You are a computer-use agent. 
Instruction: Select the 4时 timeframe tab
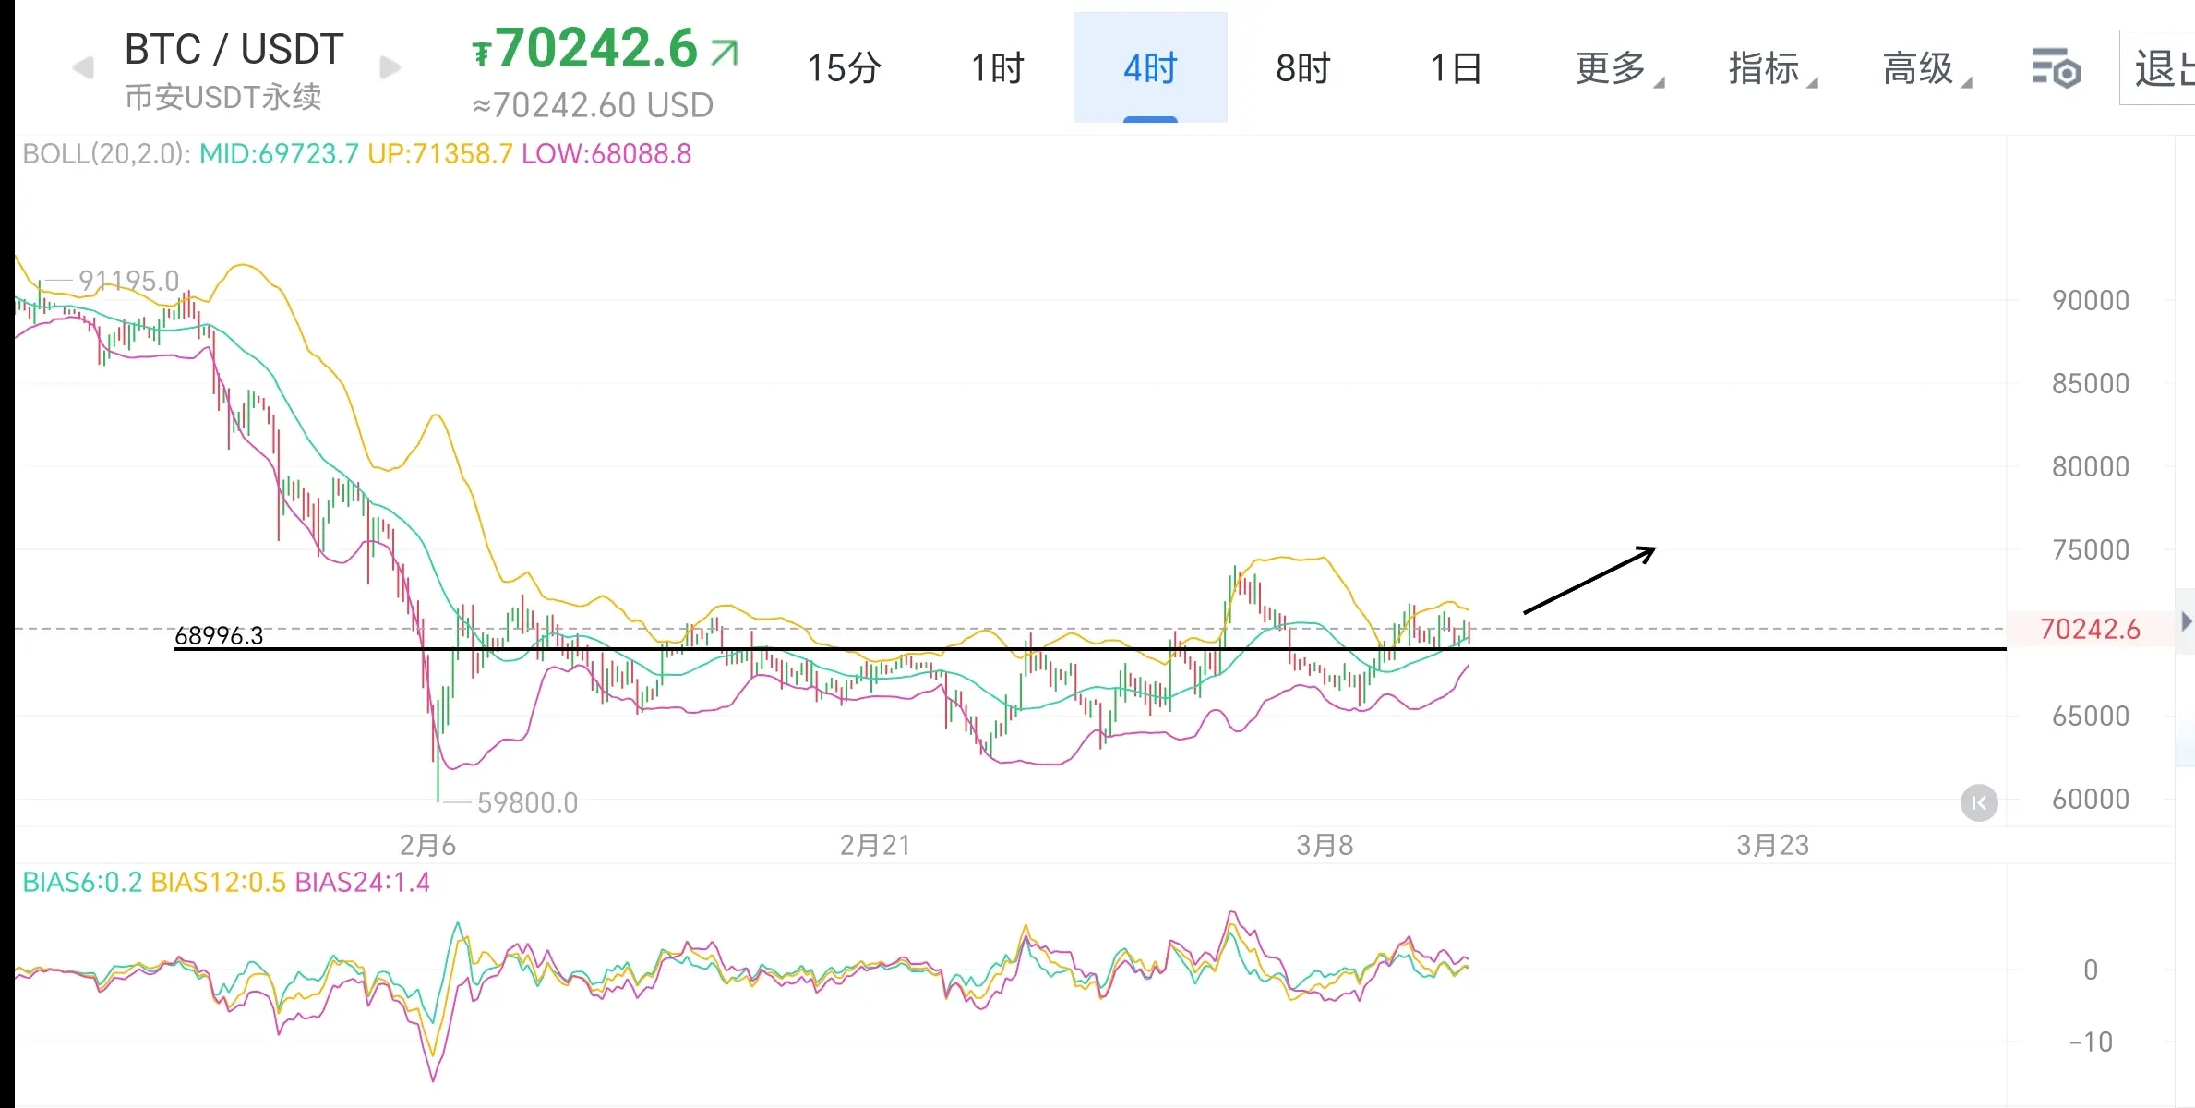[x=1150, y=68]
